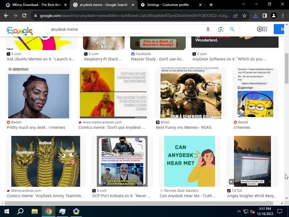This screenshot has width=289, height=217.
Task: Click the blue magnifier search button
Action: point(232,29)
